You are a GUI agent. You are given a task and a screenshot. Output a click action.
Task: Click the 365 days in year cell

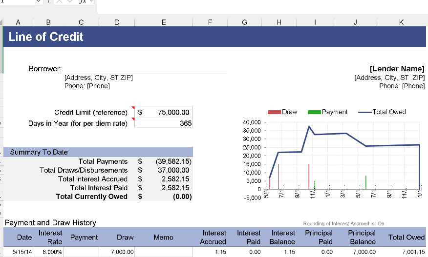[x=164, y=123]
